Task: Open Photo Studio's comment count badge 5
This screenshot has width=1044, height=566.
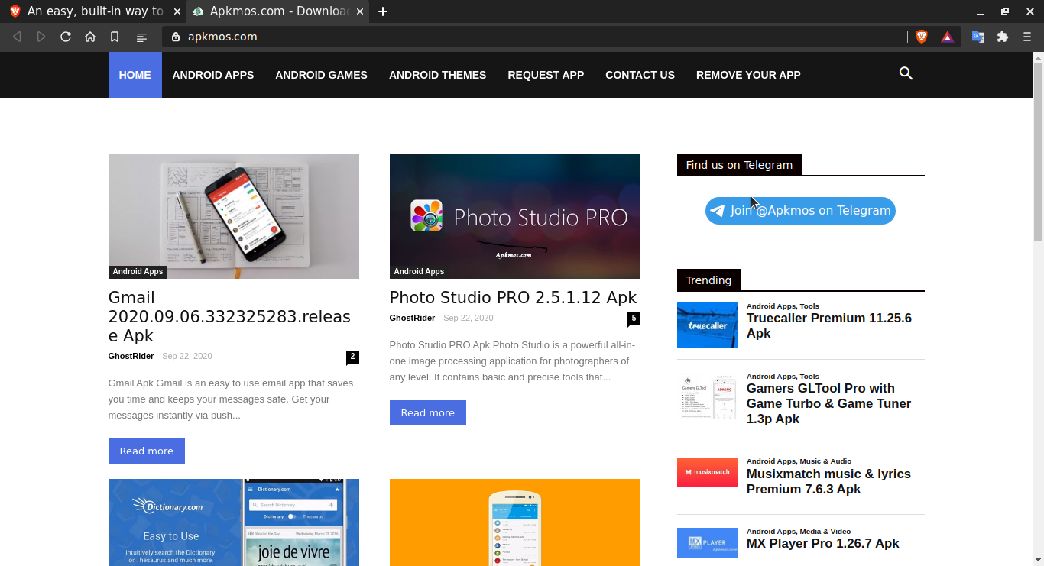Action: point(634,319)
